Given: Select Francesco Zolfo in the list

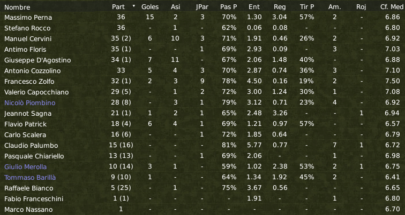Looking at the screenshot, I should tap(29, 82).
